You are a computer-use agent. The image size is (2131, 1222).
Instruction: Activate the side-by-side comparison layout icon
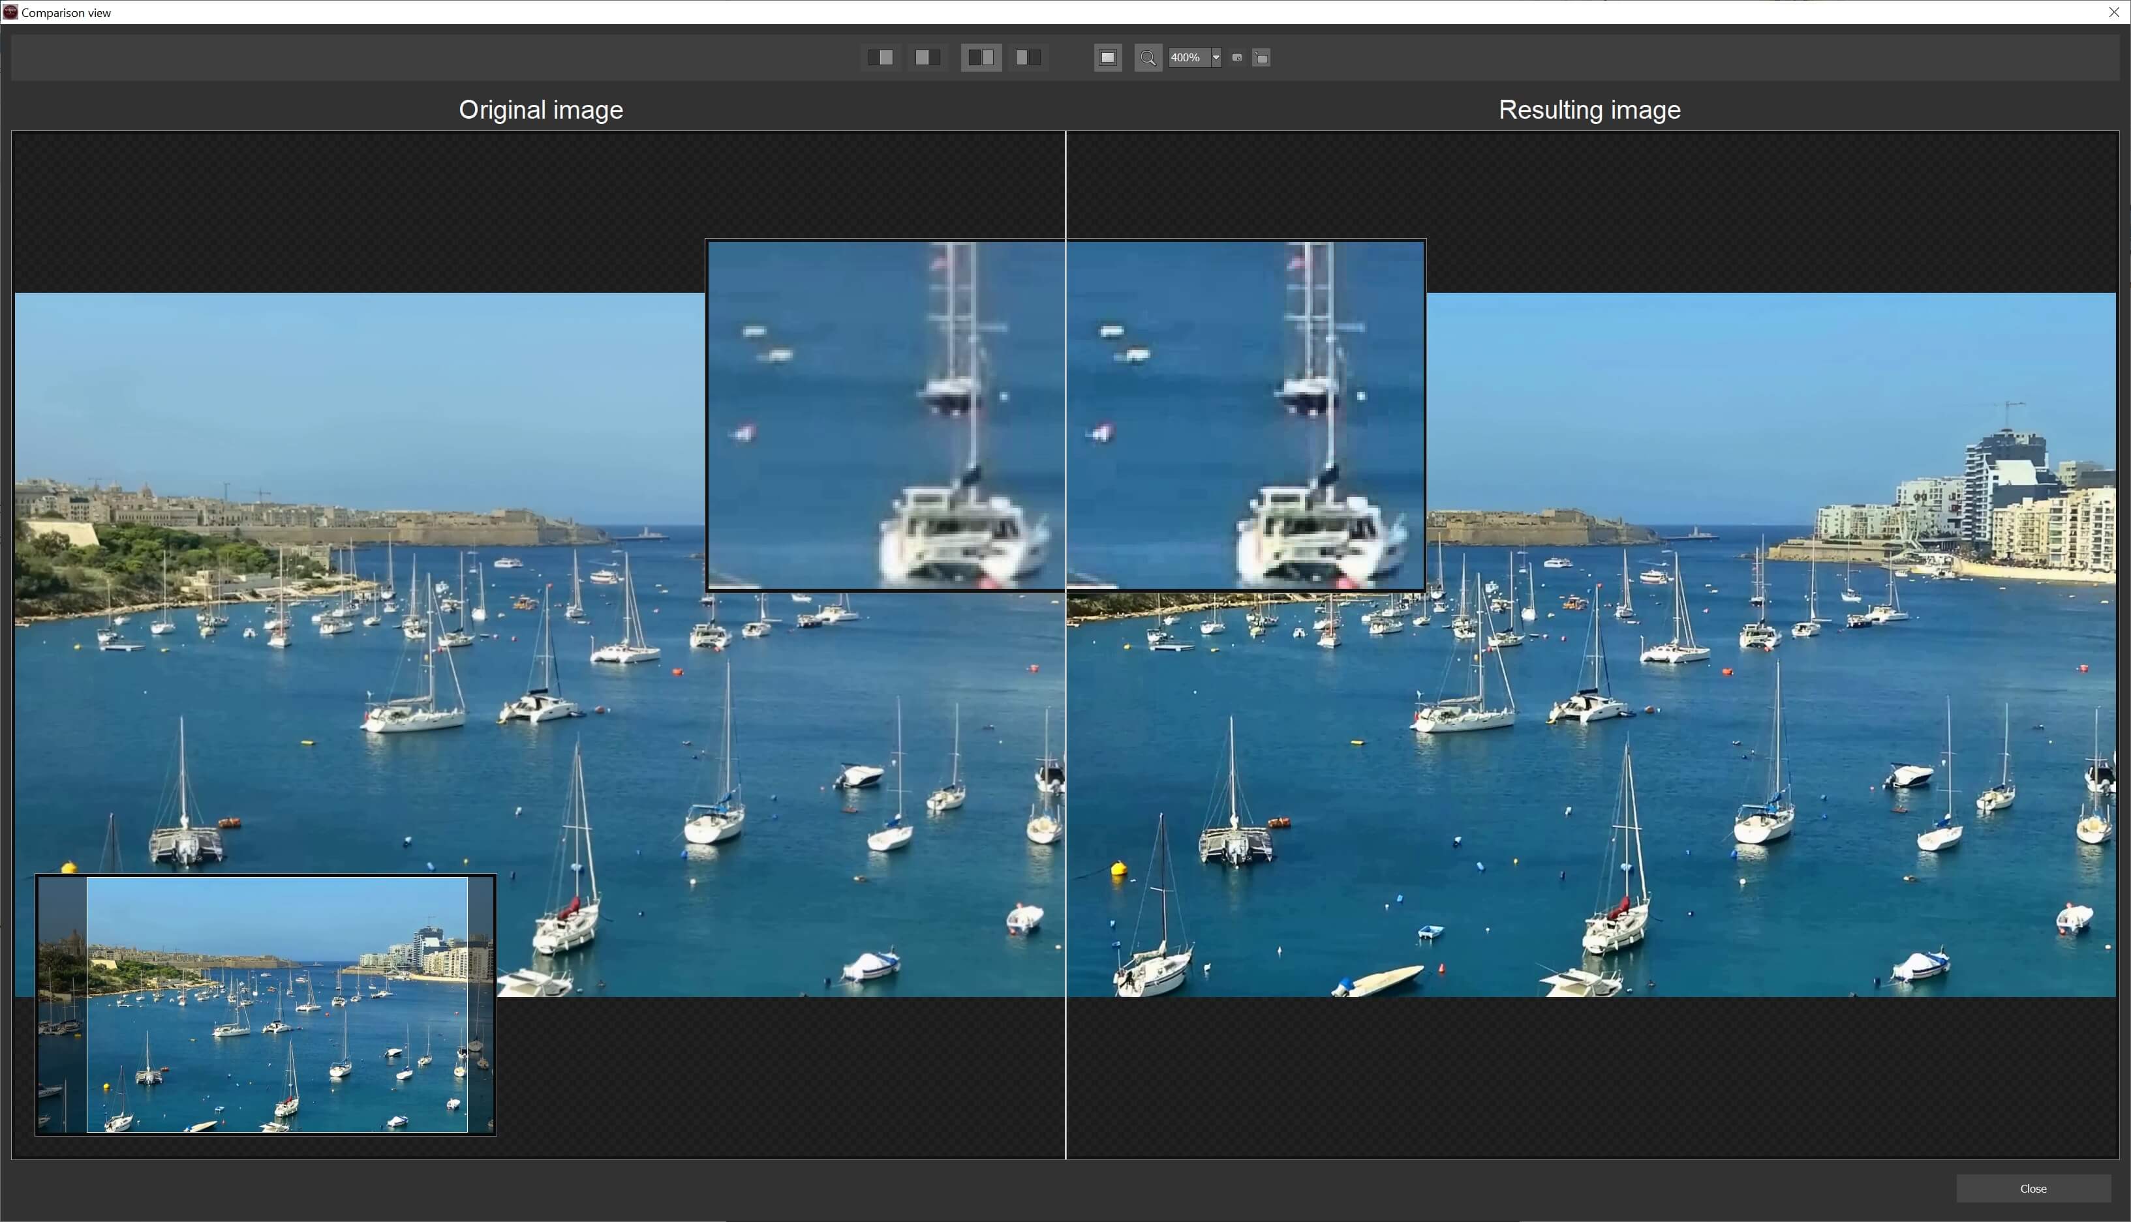(981, 57)
